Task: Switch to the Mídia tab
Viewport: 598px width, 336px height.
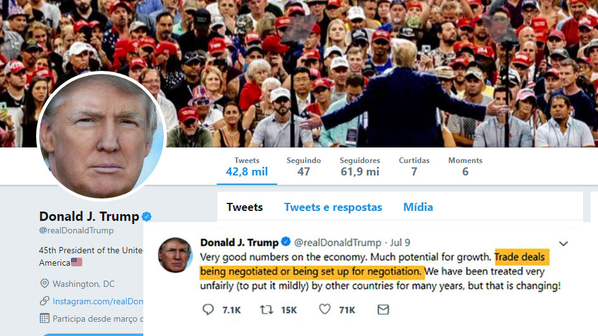Action: 418,207
